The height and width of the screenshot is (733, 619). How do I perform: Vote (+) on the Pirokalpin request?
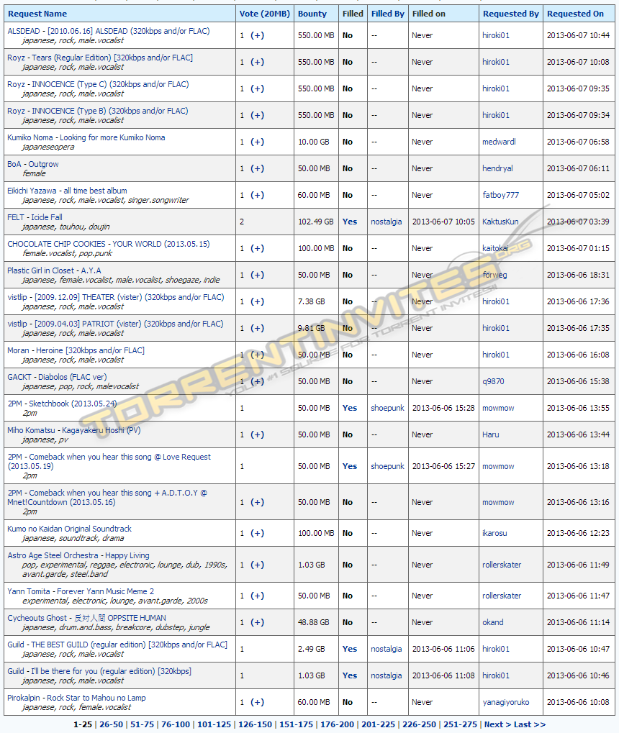coord(258,703)
